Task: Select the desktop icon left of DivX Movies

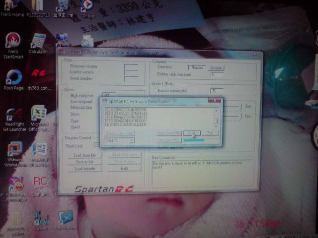Action: 42,220
